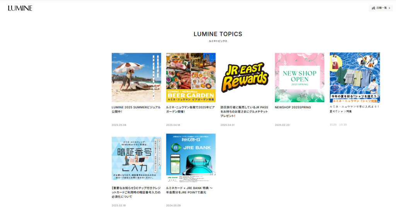Image resolution: width=396 pixels, height=208 pixels.
Task: Open the NEW SHOP OPEN pink thumbnail
Action: click(300, 77)
